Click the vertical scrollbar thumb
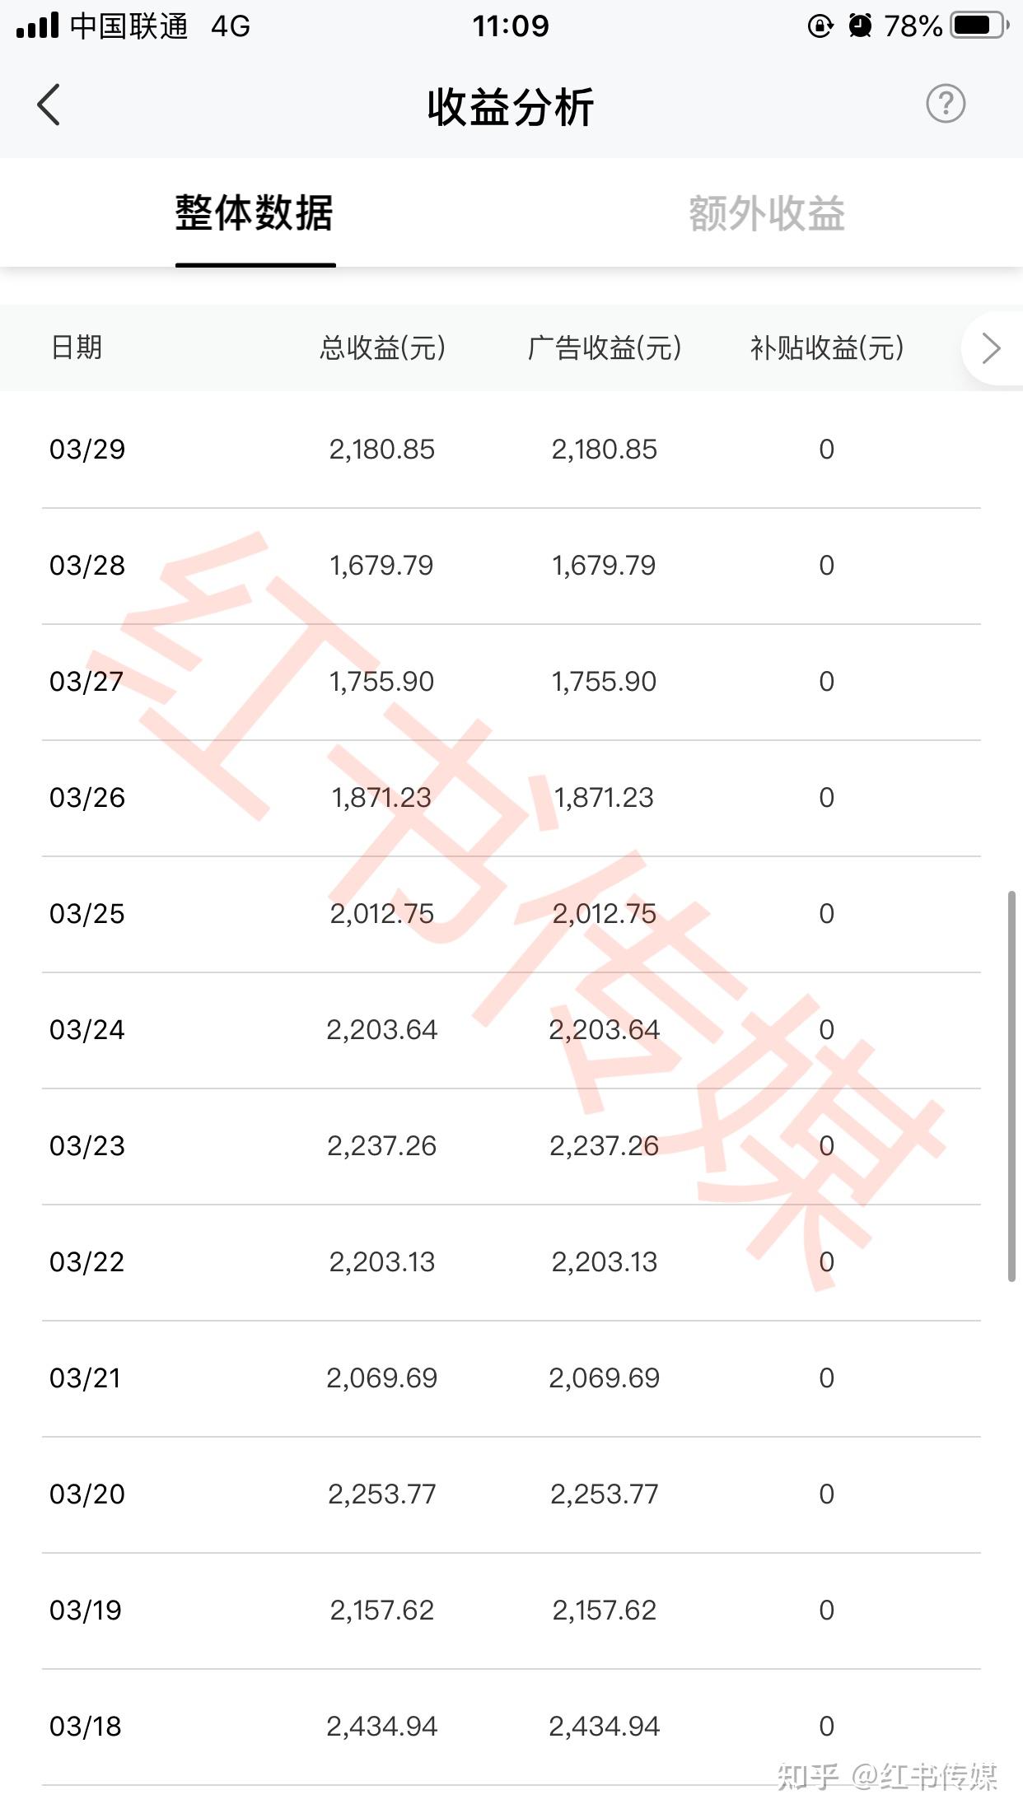 [x=1011, y=1085]
